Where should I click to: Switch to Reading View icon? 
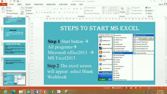tap(136, 88)
